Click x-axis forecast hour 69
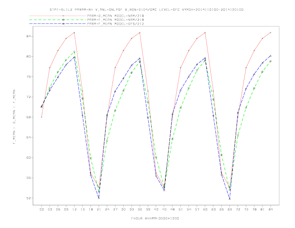295x228 pixels. tap(230, 209)
